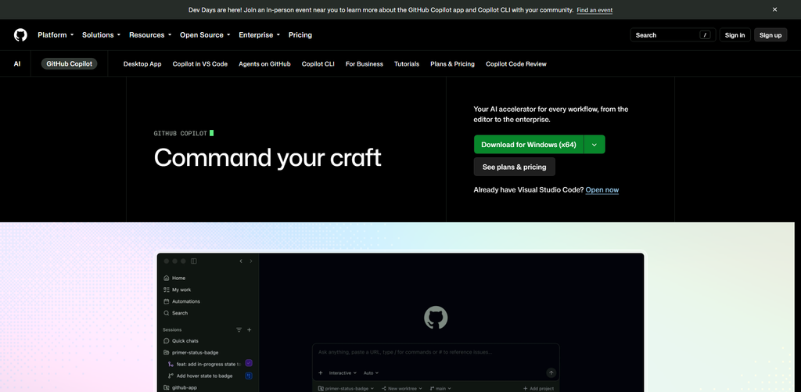Viewport: 801px width, 392px height.
Task: Click the plus icon next to Sessions
Action: coord(250,330)
